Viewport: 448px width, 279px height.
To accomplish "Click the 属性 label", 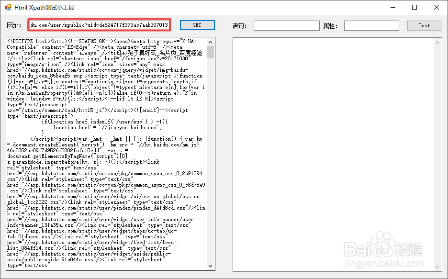I will [331, 26].
